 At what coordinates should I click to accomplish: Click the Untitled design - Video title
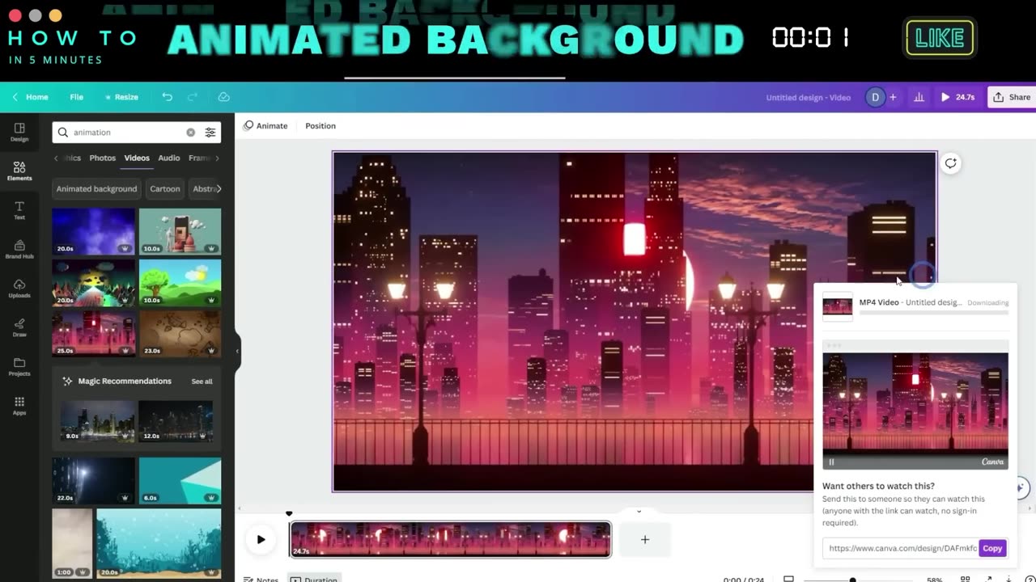(x=808, y=97)
